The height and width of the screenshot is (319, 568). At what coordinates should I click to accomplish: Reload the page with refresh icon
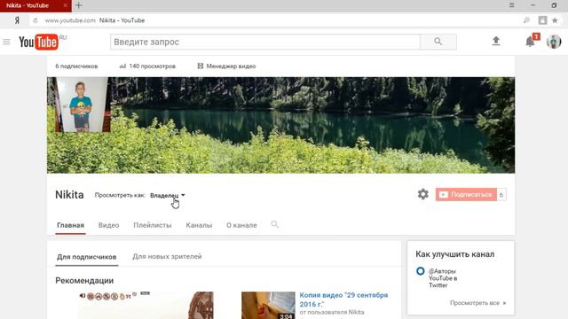[x=35, y=20]
